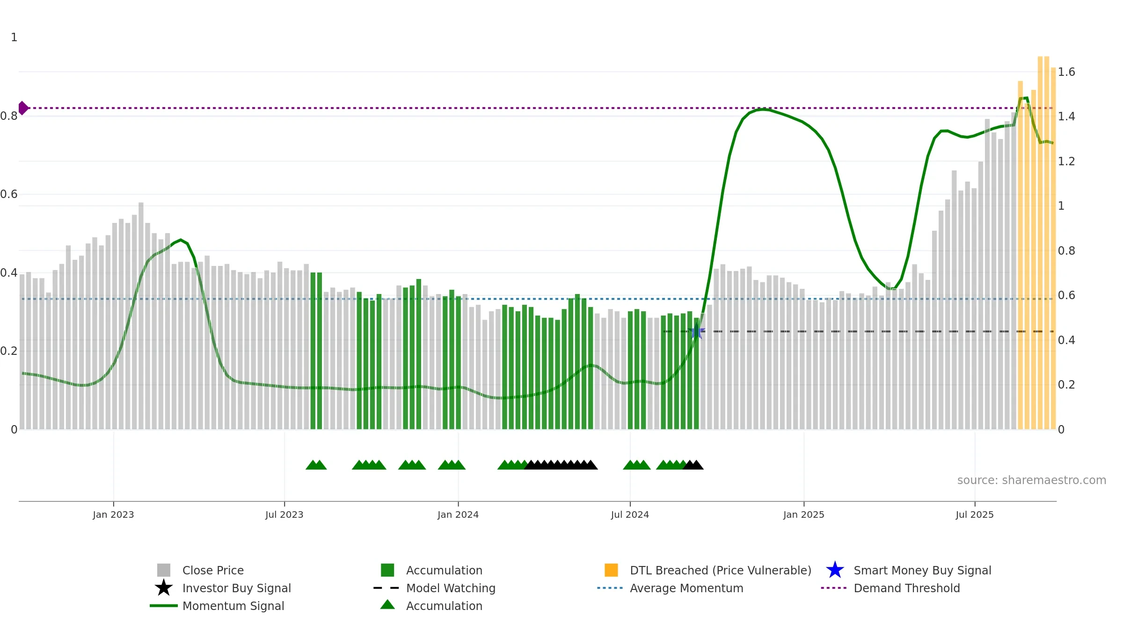Click the blue star Smart Money legend icon

click(835, 570)
